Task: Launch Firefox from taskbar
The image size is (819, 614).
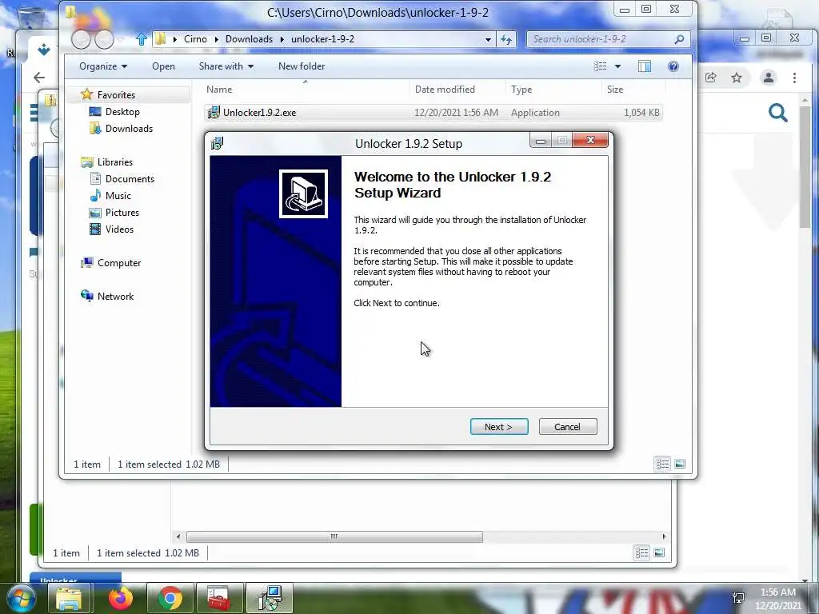Action: [121, 598]
